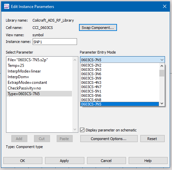Click the ADS app icon in the title bar
This screenshot has height=170, width=172.
point(7,6)
